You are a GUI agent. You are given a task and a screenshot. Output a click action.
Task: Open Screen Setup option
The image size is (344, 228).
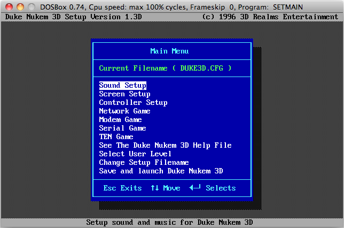pos(124,94)
